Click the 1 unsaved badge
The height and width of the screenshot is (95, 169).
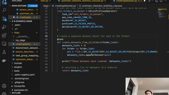tap(33, 6)
